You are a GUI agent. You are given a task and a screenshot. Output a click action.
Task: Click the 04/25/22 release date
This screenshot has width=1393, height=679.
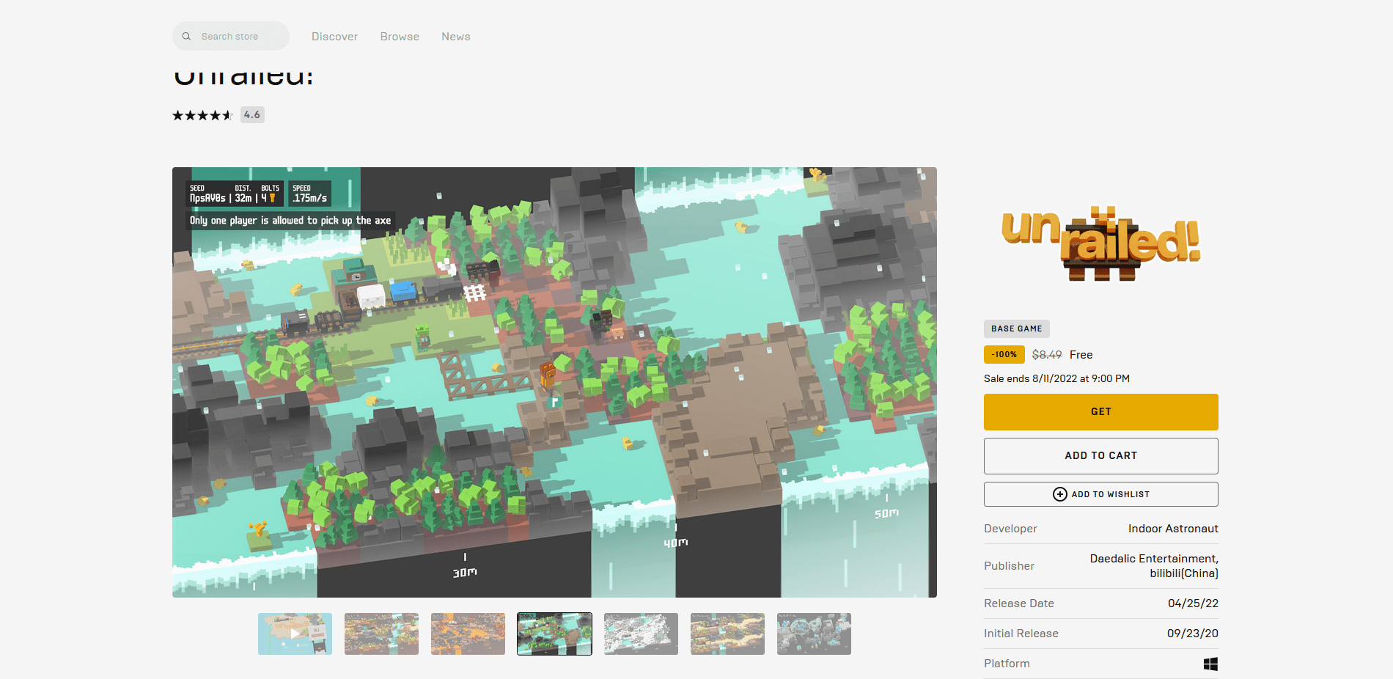[1193, 603]
